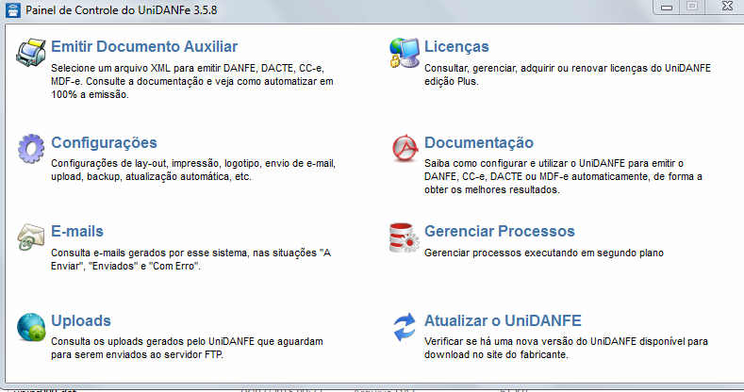Open the E-mails heading link
The height and width of the screenshot is (392, 744).
[77, 231]
